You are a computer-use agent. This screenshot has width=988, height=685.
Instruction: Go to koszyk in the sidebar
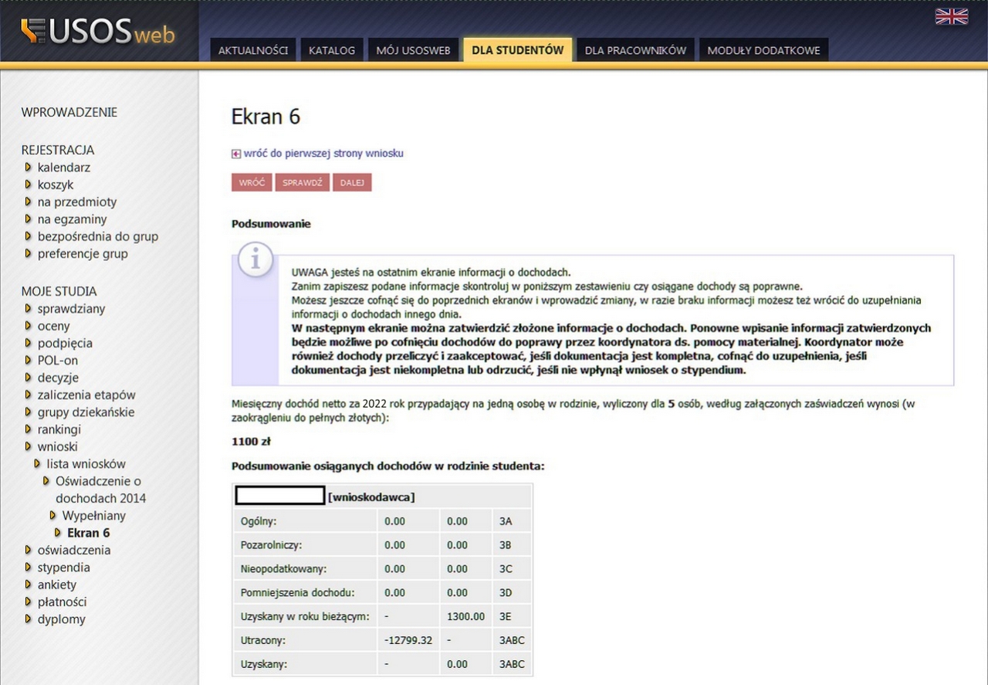56,185
